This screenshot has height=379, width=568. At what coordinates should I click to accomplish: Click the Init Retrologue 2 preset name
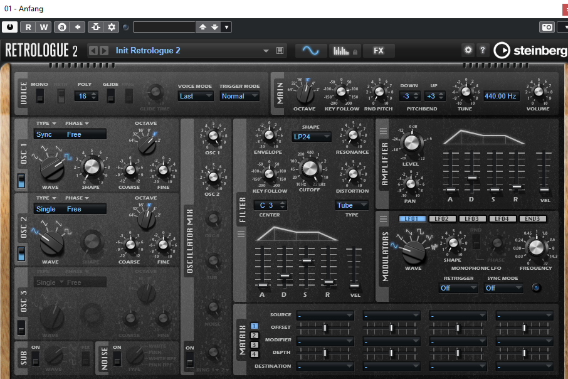pyautogui.click(x=148, y=50)
